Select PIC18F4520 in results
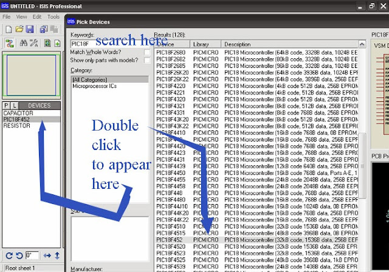Viewport: 389px width, 272px height. pos(256,246)
